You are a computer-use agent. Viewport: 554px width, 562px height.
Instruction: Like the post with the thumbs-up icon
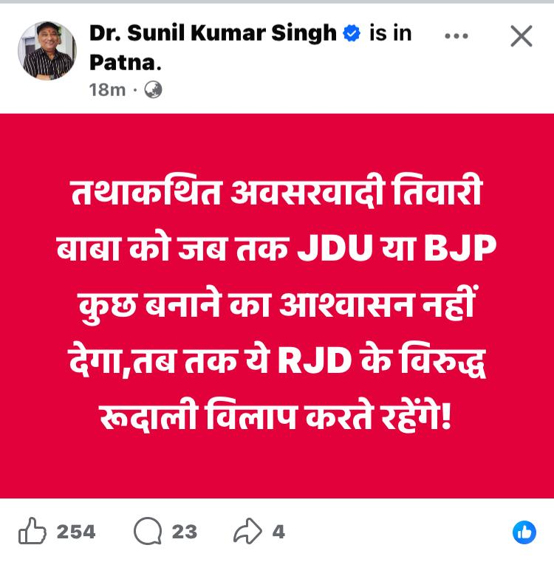(x=33, y=531)
